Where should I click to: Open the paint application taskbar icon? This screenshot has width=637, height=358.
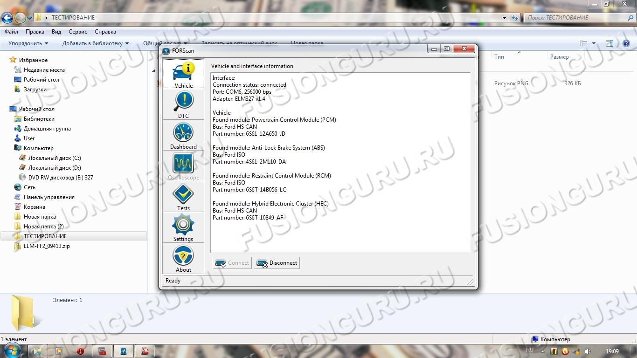pyautogui.click(x=145, y=351)
